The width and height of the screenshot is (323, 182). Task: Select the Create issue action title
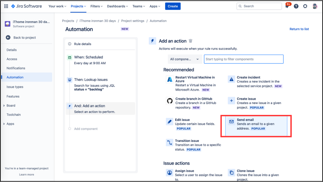click(x=246, y=99)
